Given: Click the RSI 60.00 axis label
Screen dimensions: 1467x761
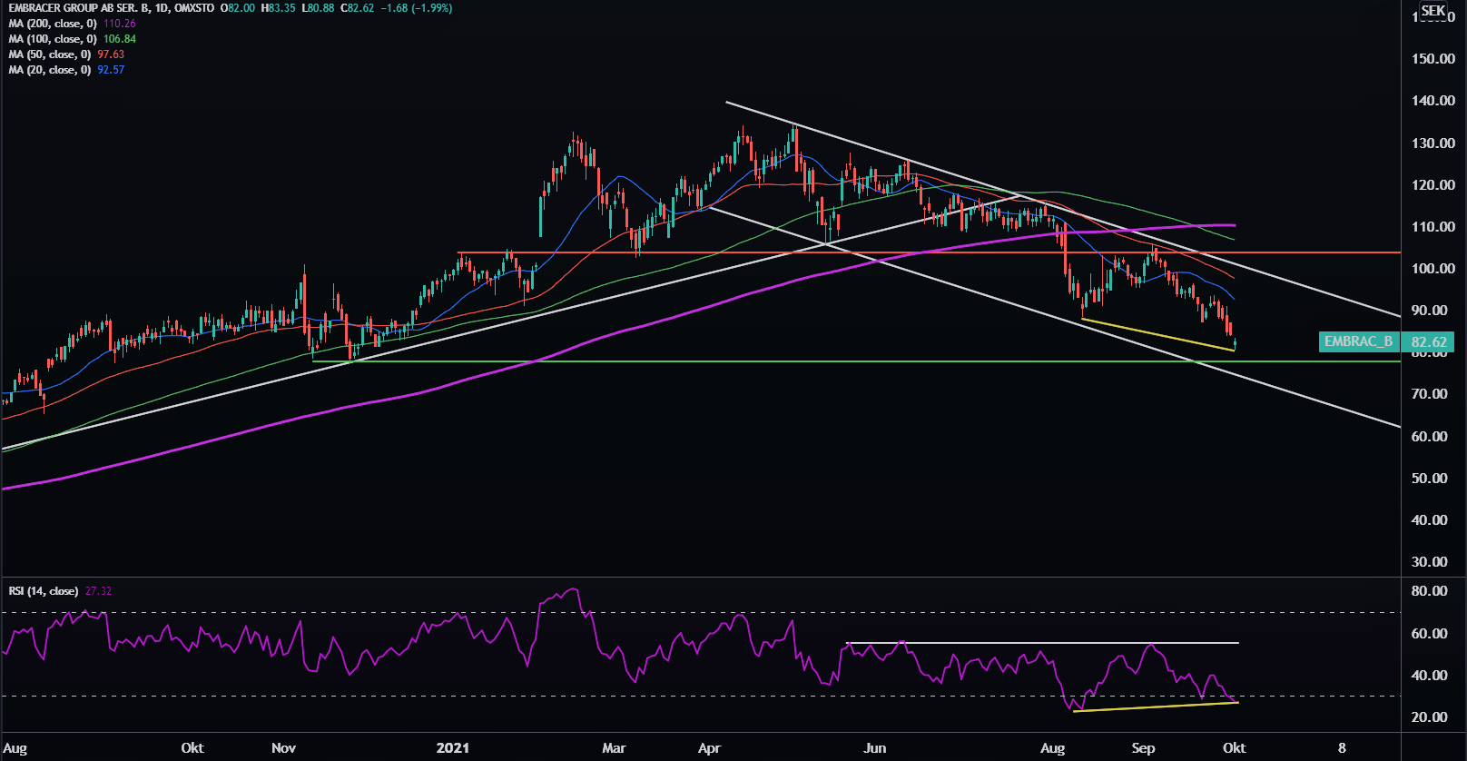Looking at the screenshot, I should tap(1430, 634).
